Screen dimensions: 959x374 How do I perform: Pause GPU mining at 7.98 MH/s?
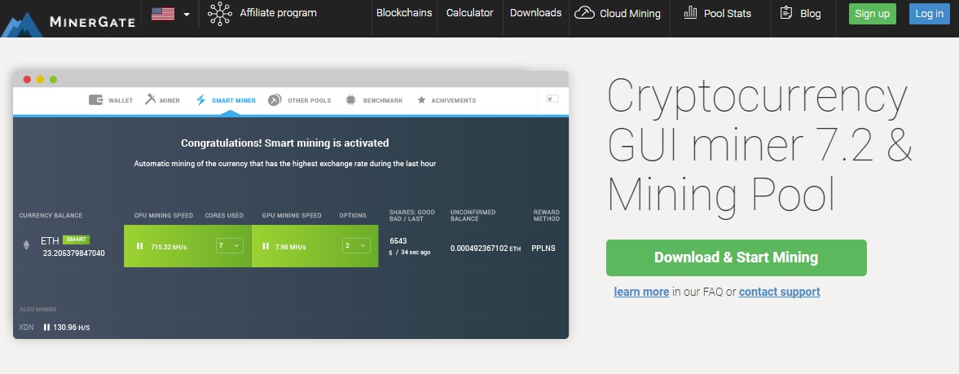pyautogui.click(x=266, y=246)
